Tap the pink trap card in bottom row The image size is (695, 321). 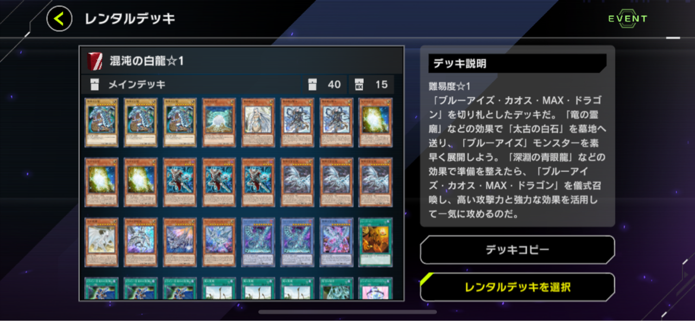(375, 288)
